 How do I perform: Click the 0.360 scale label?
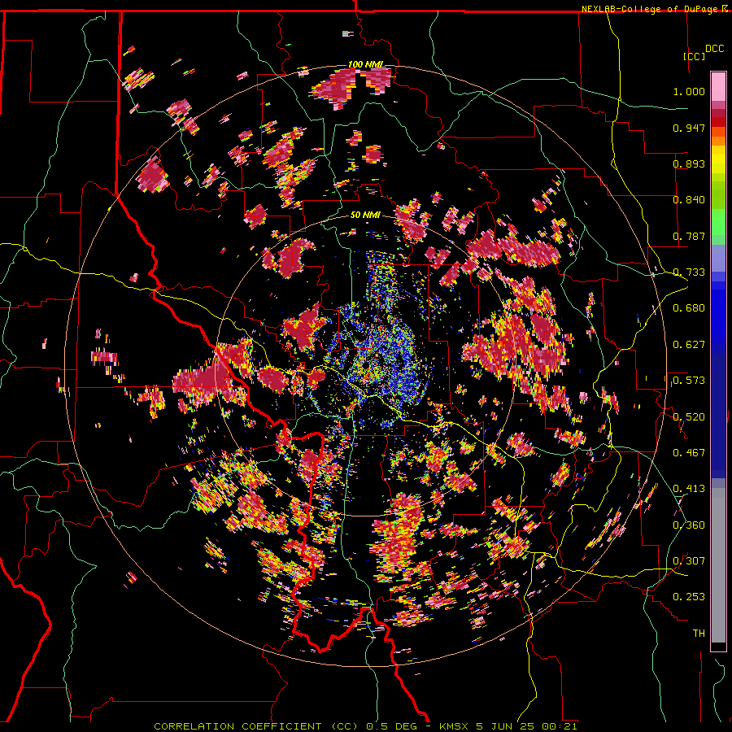tap(689, 525)
